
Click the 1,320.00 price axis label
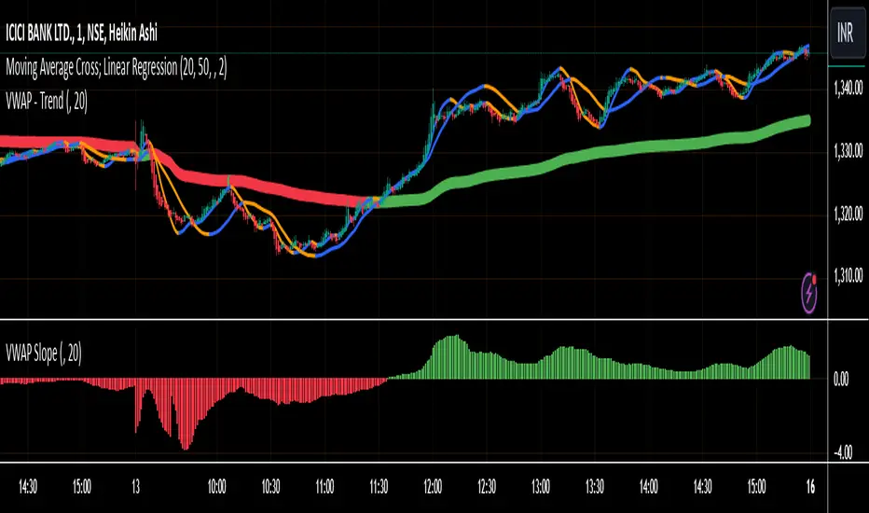point(848,213)
